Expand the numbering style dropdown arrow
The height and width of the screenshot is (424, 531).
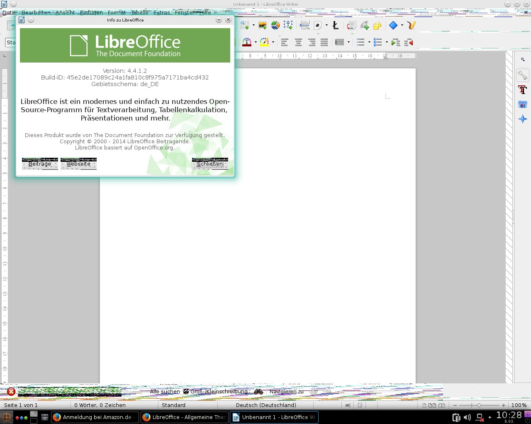point(387,42)
